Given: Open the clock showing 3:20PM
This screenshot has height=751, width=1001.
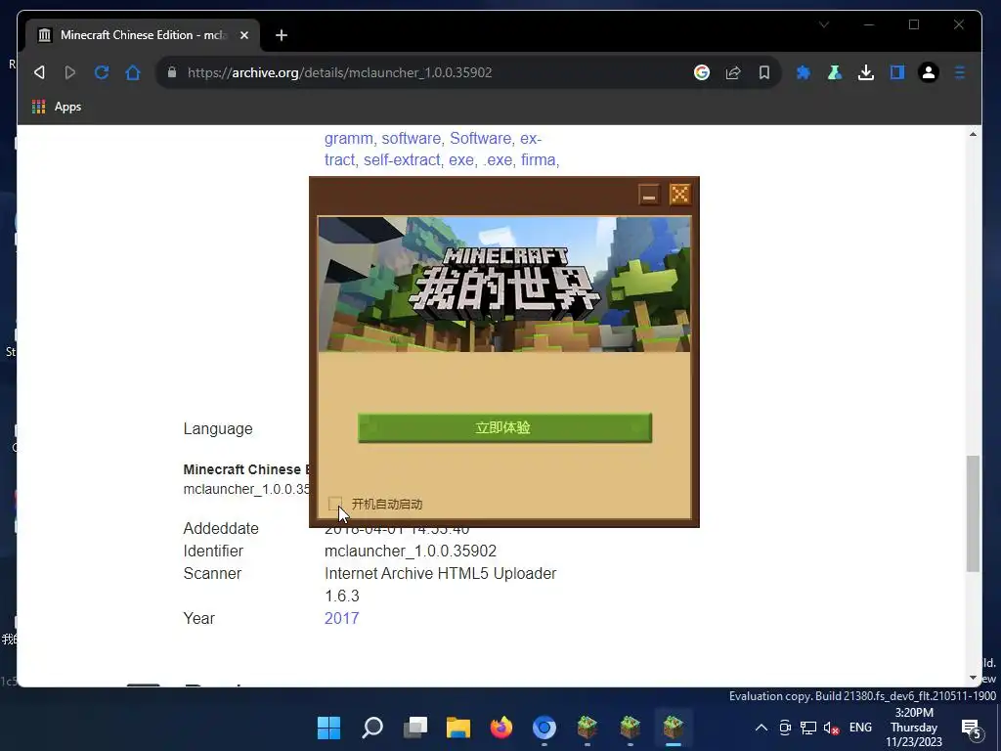Looking at the screenshot, I should pos(914,728).
